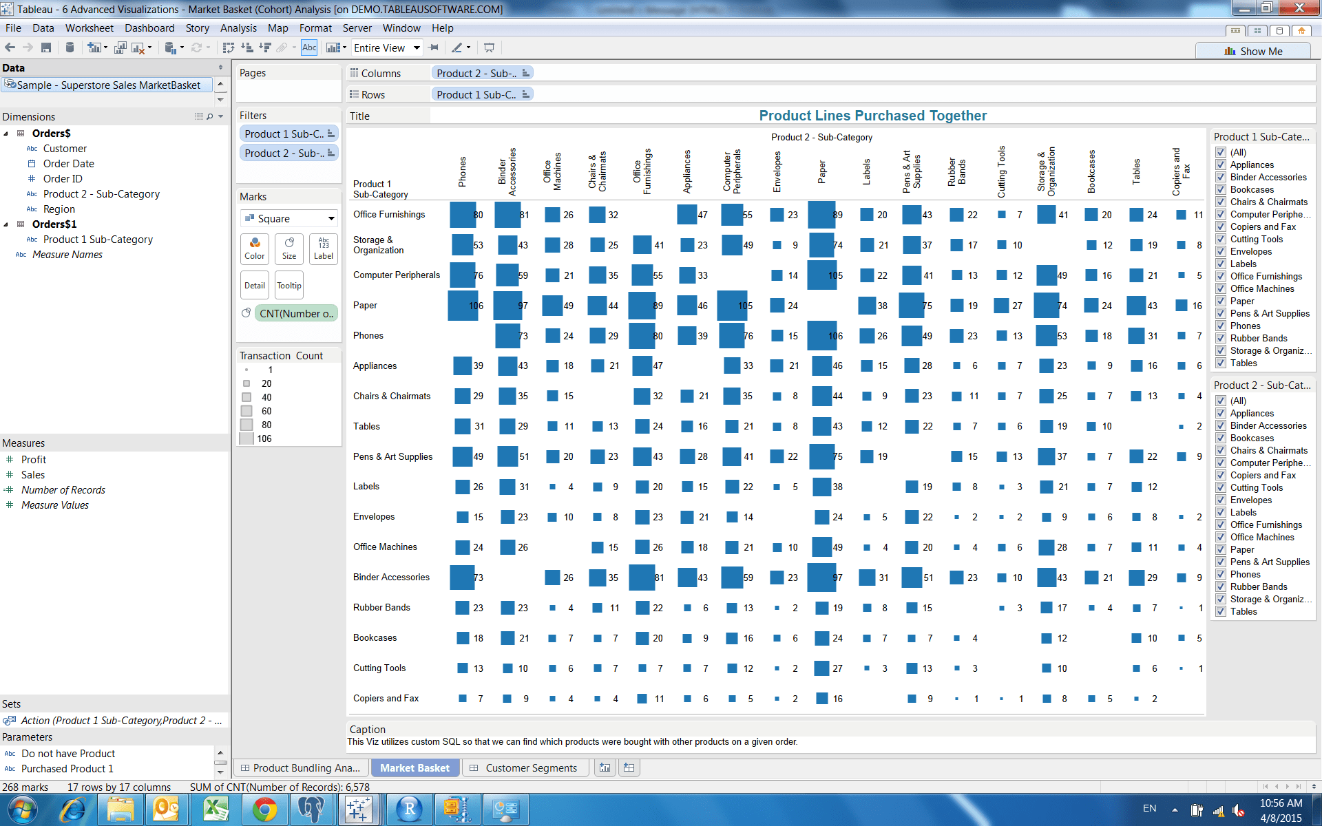Screen dimensions: 1322x826
Task: Uncheck Paper in Product 2 filter
Action: 1221,549
